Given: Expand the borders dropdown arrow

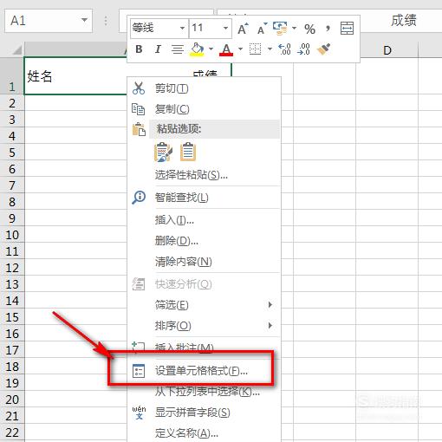Looking at the screenshot, I should [270, 49].
